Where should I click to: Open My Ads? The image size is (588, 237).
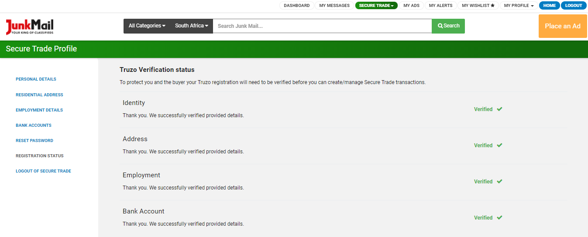[411, 6]
